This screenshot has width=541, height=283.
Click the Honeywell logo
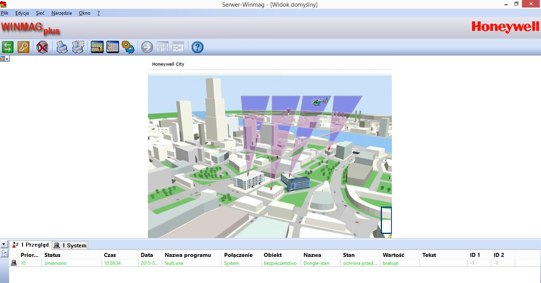[x=505, y=27]
